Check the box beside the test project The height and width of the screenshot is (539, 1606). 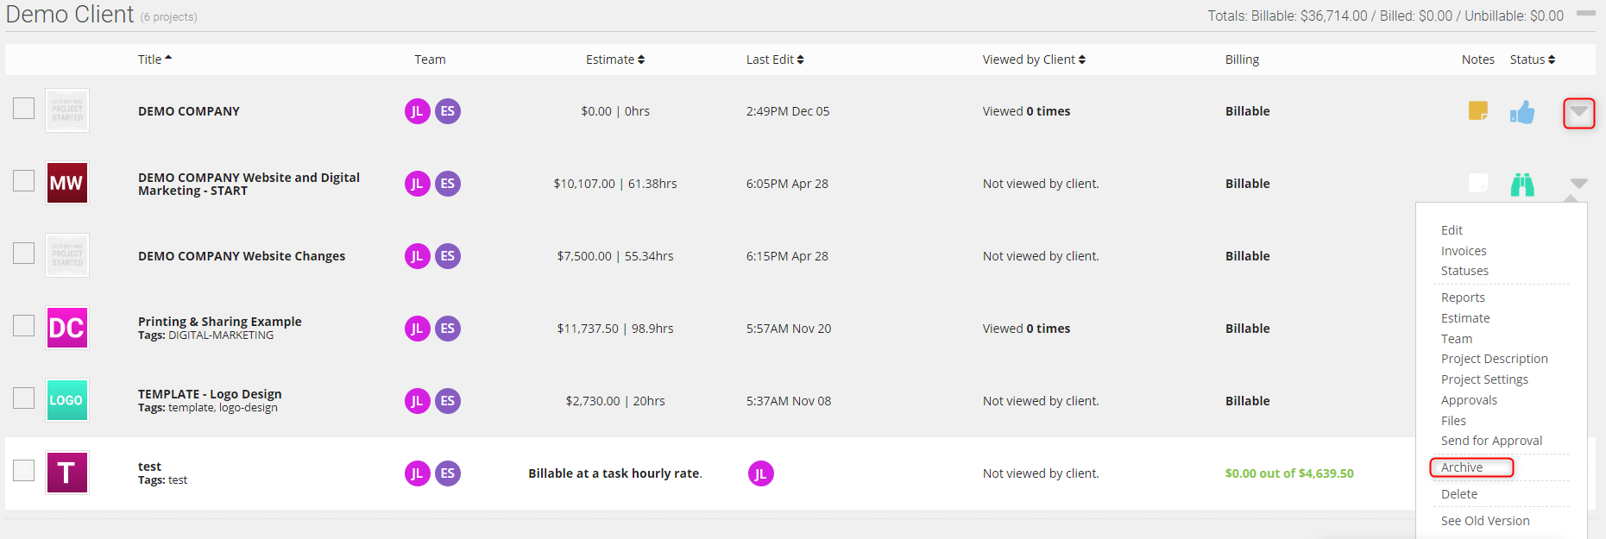[x=24, y=471]
